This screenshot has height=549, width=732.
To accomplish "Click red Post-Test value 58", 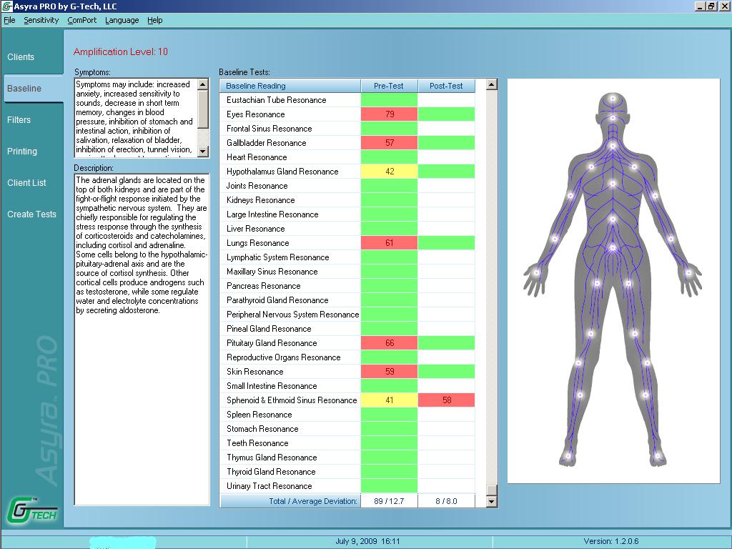I will [x=446, y=400].
